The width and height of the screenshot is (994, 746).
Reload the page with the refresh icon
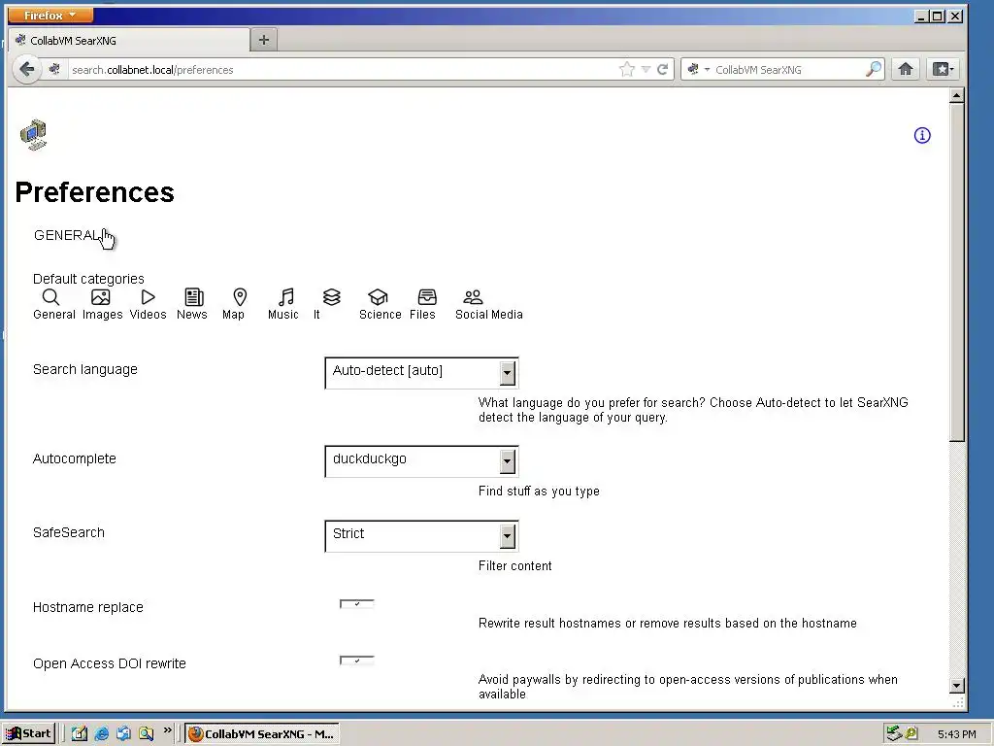(x=662, y=69)
